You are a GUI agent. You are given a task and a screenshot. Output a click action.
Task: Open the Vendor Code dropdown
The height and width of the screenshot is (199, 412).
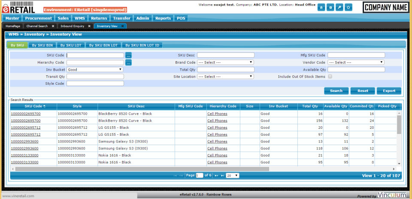356,62
